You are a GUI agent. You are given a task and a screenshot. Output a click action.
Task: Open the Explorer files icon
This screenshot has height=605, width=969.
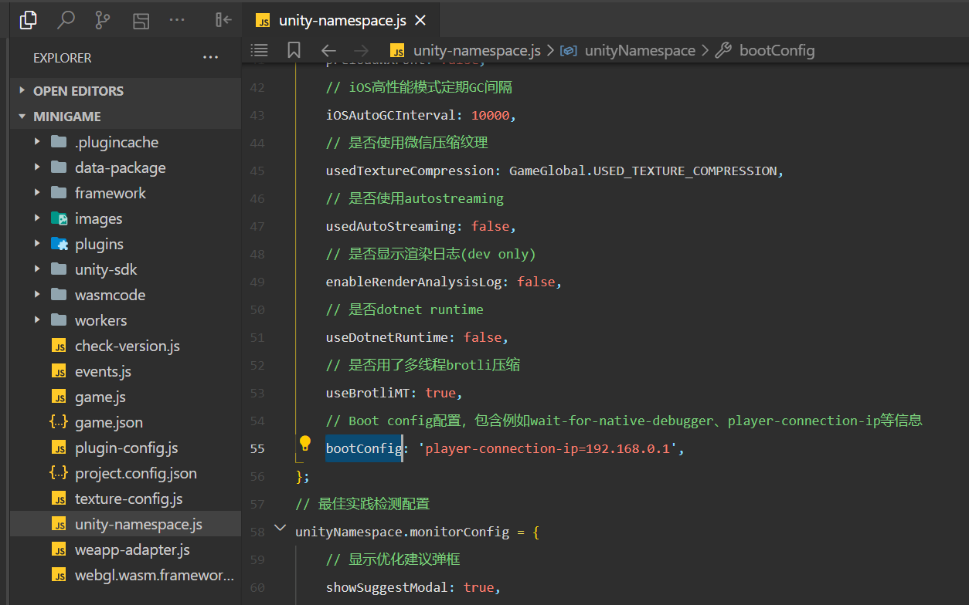(x=29, y=20)
